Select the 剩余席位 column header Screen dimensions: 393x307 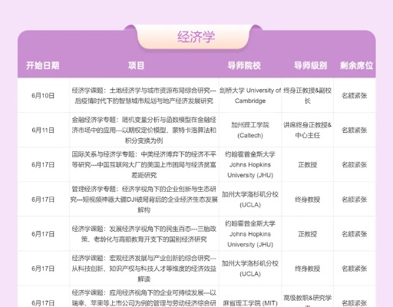pyautogui.click(x=356, y=65)
